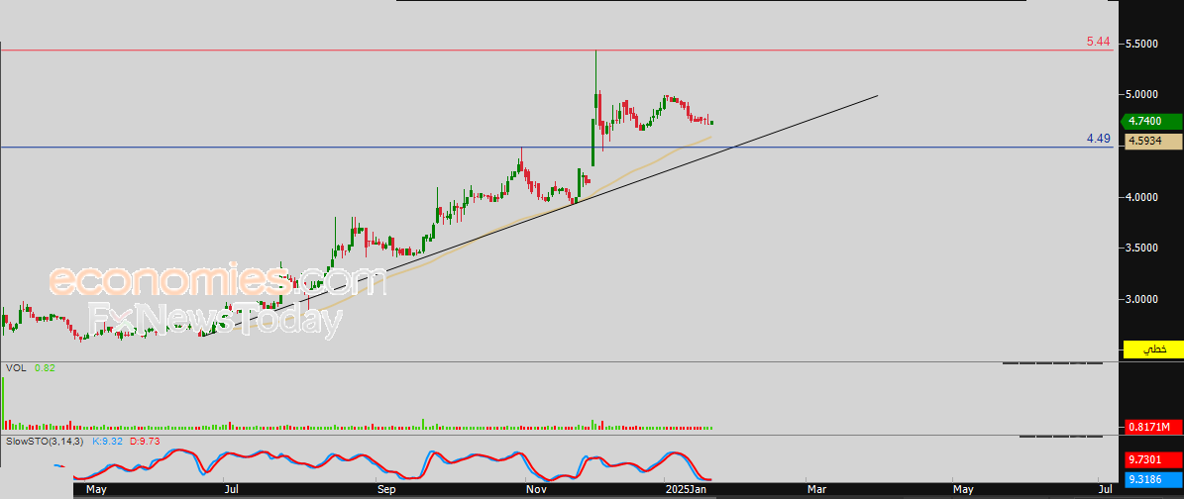1184x499 pixels.
Task: Click the red 0.8171M volume value tag
Action: (x=1152, y=428)
